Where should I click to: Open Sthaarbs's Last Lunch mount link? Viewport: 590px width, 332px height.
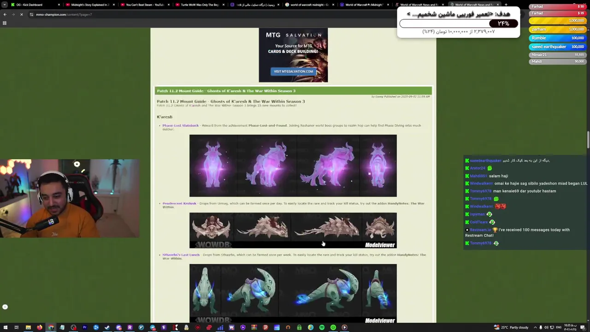[x=181, y=255]
